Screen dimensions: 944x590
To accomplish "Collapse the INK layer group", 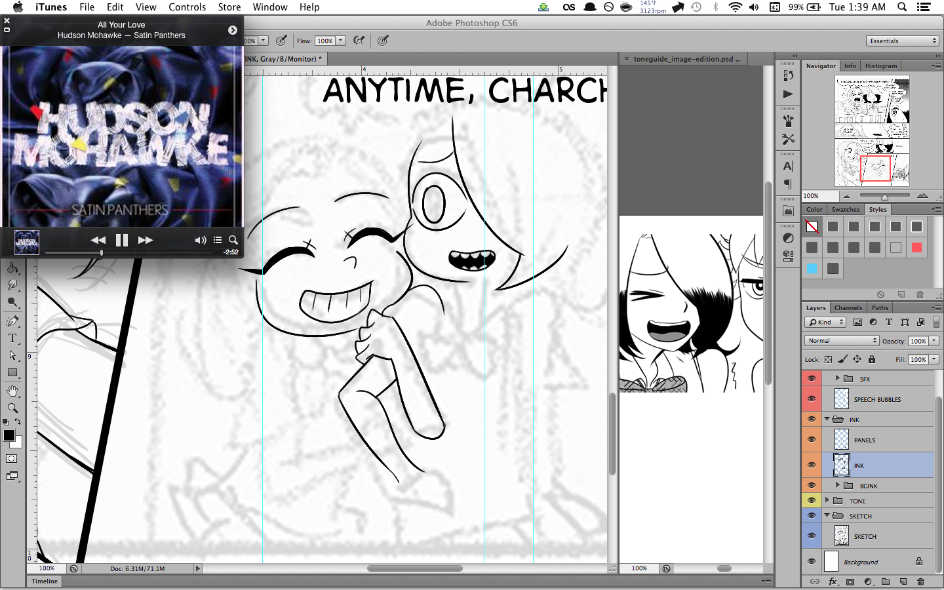I will click(x=827, y=419).
